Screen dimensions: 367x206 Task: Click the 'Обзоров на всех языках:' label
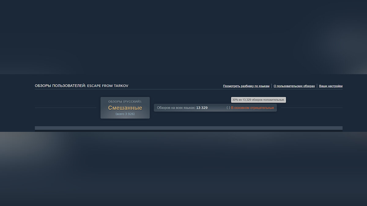pyautogui.click(x=176, y=108)
